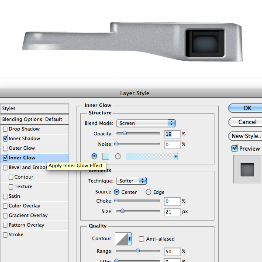The height and width of the screenshot is (262, 262).
Task: Open the Contour picker arrow
Action: point(130,239)
